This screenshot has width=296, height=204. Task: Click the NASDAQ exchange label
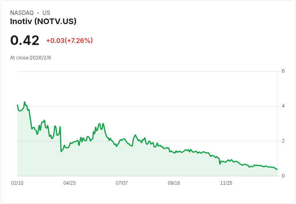22,13
